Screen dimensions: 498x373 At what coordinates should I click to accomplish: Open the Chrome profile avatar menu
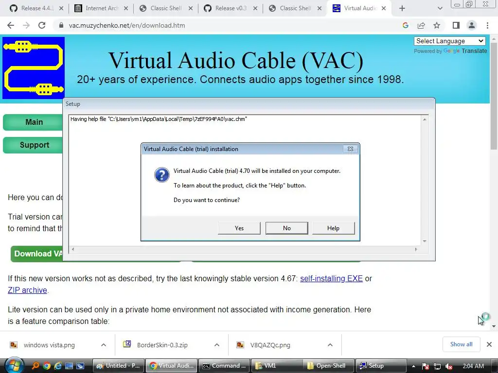tap(472, 25)
